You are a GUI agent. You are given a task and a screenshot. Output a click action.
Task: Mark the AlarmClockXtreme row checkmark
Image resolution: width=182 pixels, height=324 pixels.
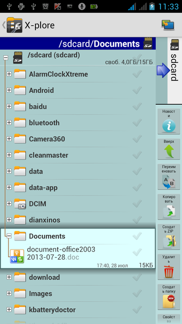coord(137,74)
